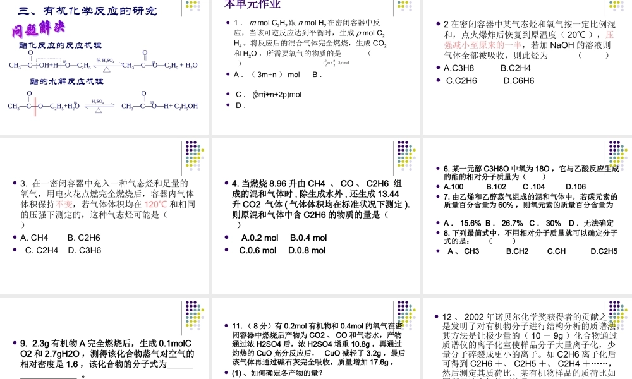Click the 问题解决 heading
This screenshot has height=379, width=632.
pyautogui.click(x=39, y=28)
